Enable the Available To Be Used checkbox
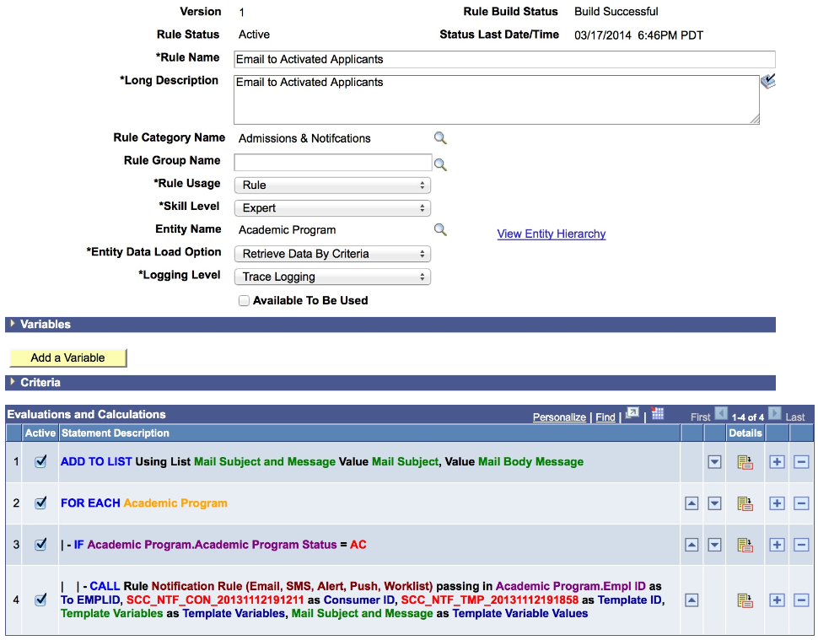The height and width of the screenshot is (640, 818). pos(244,300)
